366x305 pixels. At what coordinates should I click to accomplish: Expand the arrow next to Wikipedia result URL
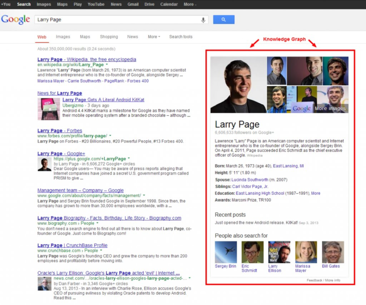107,65
